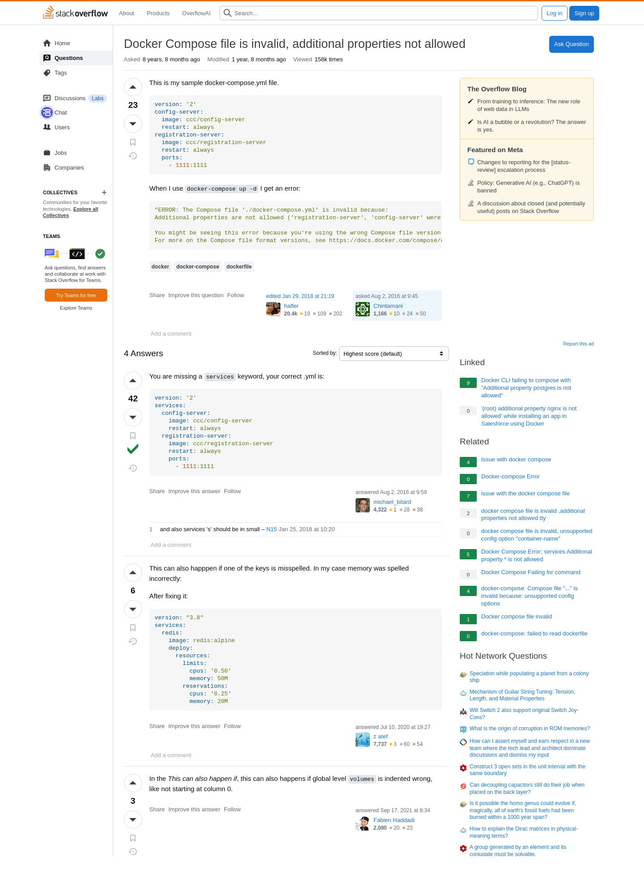The height and width of the screenshot is (895, 644).
Task: Open the Products menu in header
Action: (158, 13)
